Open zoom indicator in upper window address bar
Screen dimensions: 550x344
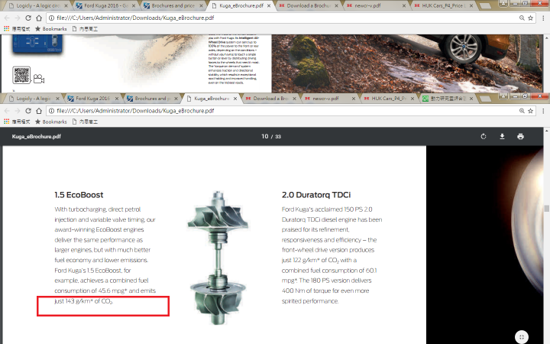[522, 18]
